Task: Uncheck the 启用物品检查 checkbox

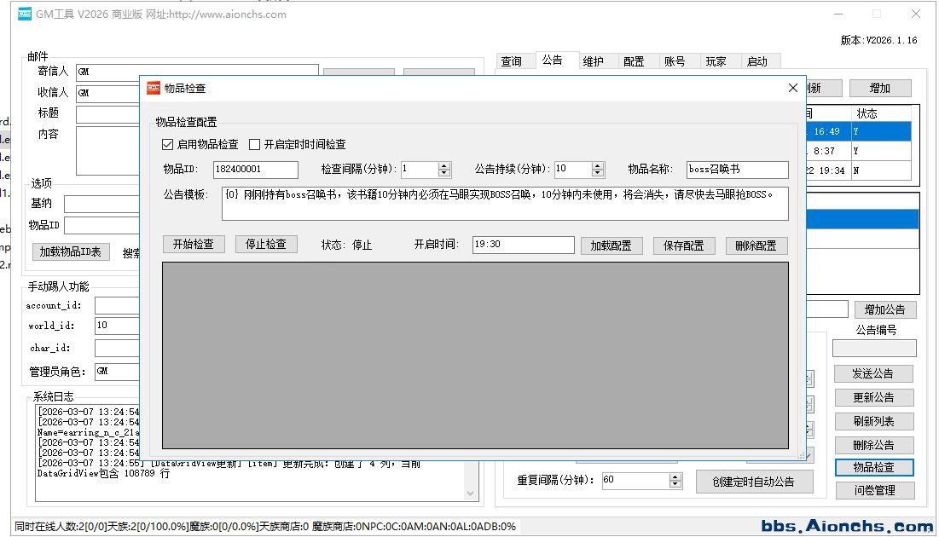Action: point(168,145)
